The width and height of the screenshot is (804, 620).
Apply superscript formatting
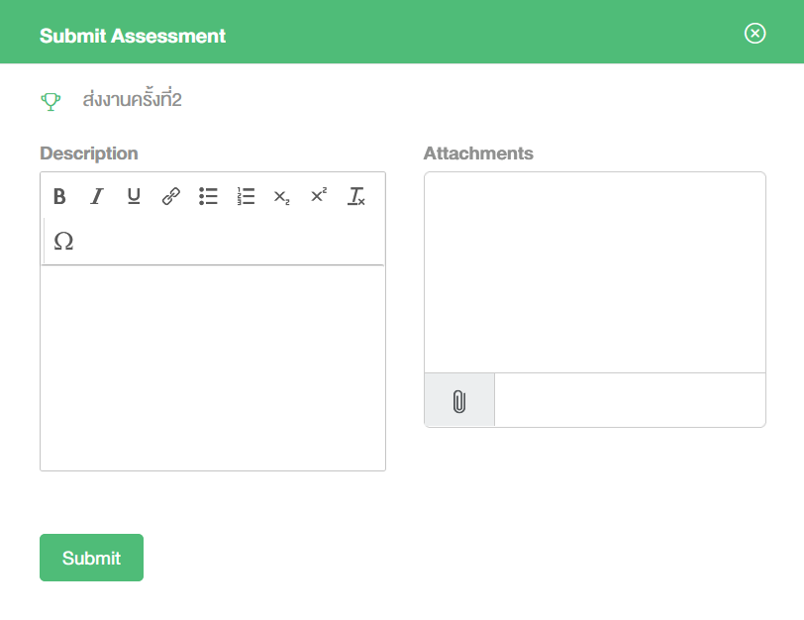[319, 196]
